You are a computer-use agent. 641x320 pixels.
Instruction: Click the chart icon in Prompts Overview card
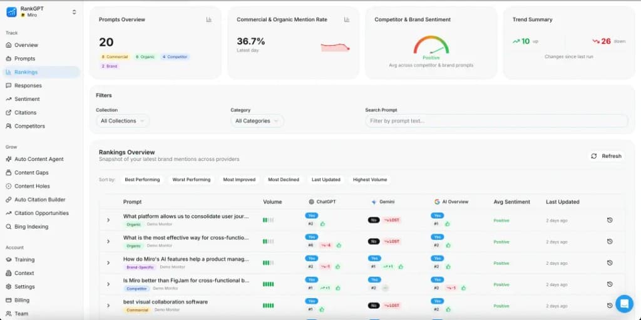click(209, 19)
